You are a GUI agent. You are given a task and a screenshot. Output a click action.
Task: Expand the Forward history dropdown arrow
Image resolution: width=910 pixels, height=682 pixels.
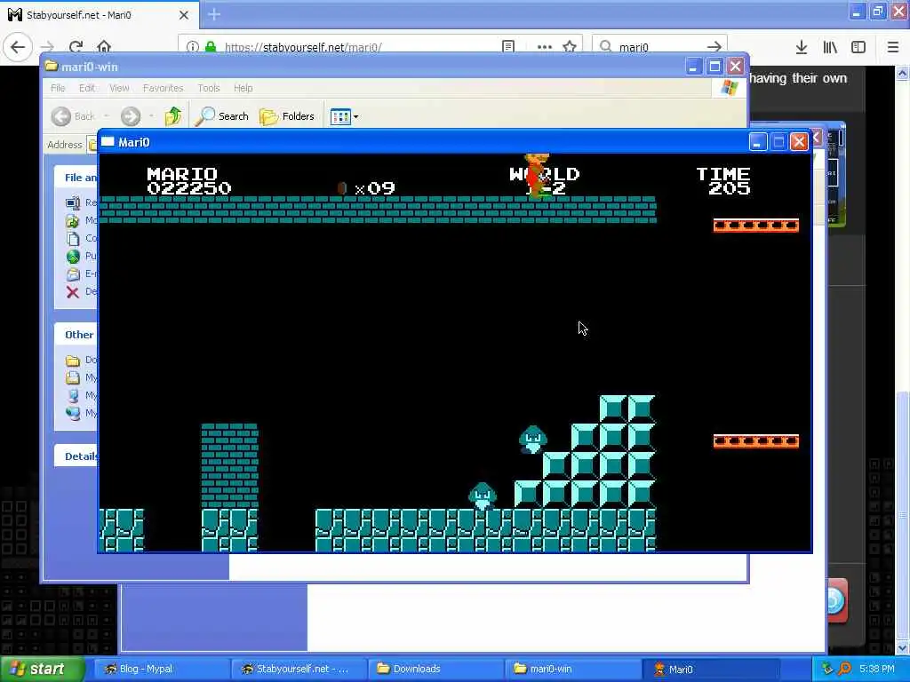click(x=151, y=116)
